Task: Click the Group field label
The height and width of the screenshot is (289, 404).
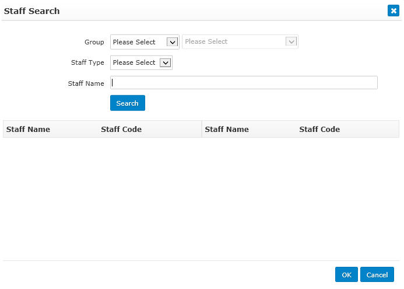Action: click(x=94, y=42)
